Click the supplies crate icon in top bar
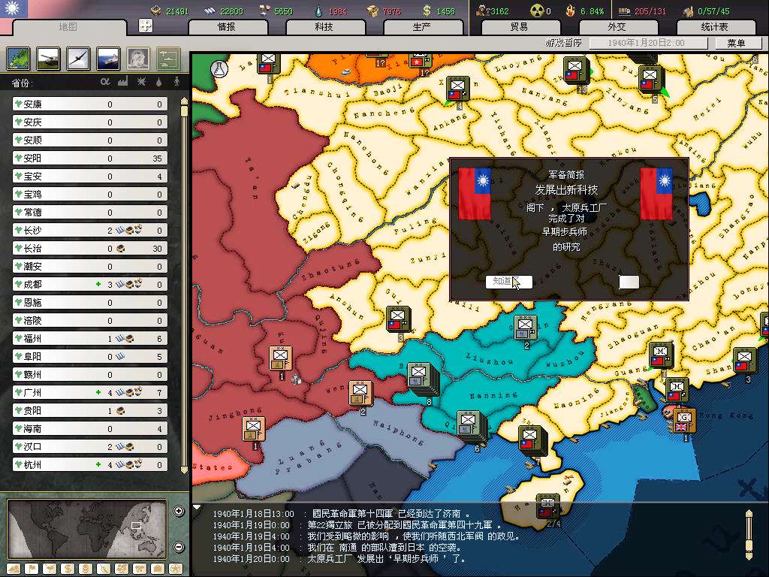The width and height of the screenshot is (769, 577). (x=373, y=11)
